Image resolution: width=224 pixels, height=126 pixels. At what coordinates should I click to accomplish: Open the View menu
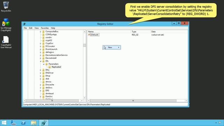pos(36,28)
